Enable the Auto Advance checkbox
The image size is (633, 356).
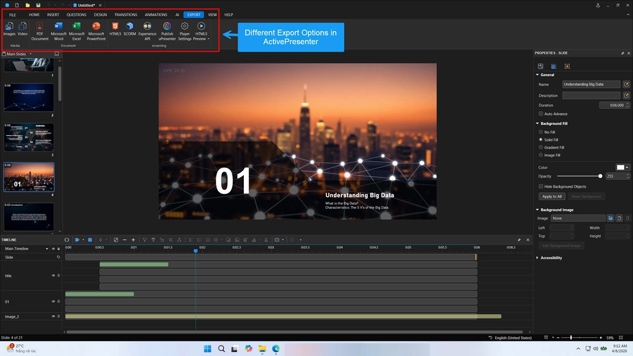tap(541, 114)
